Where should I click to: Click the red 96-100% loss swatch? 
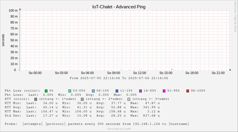pos(188,91)
